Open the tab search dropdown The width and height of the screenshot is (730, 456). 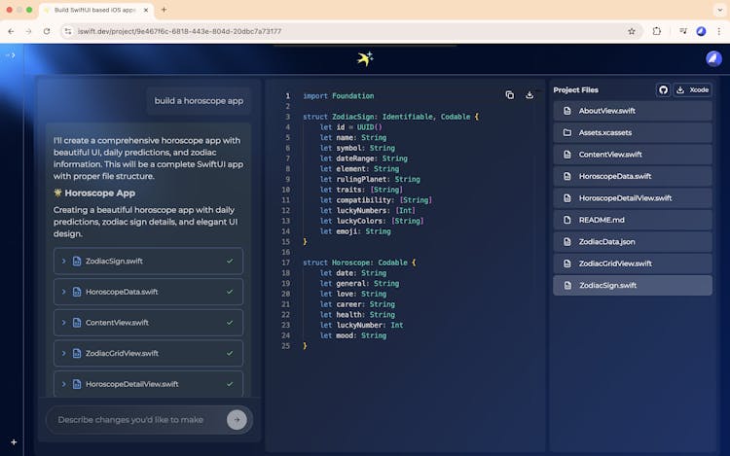click(x=719, y=10)
